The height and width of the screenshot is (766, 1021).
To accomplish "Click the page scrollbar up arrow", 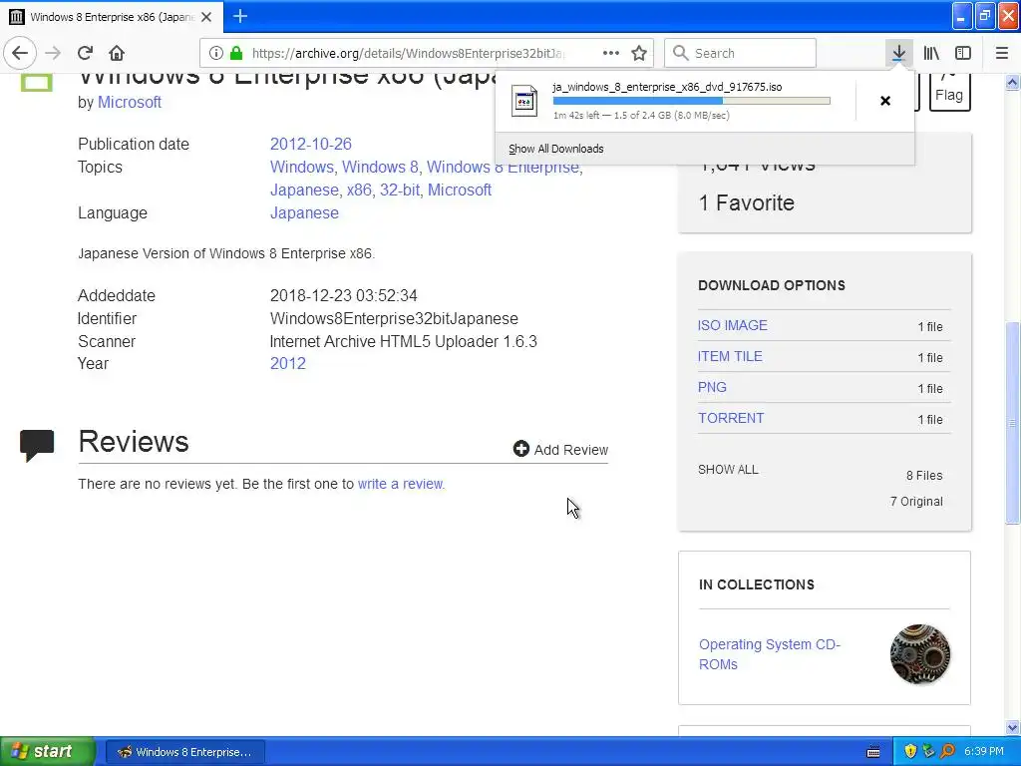I will (x=1013, y=82).
